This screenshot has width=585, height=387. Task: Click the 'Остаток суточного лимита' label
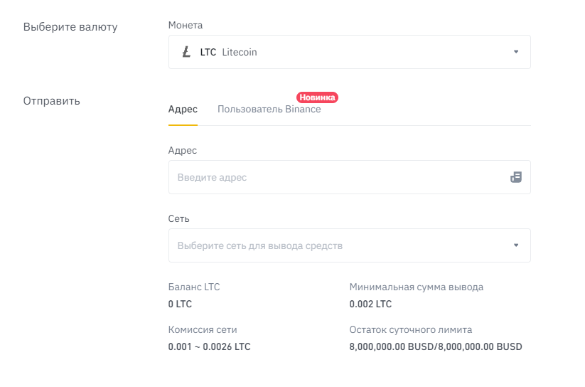click(411, 330)
